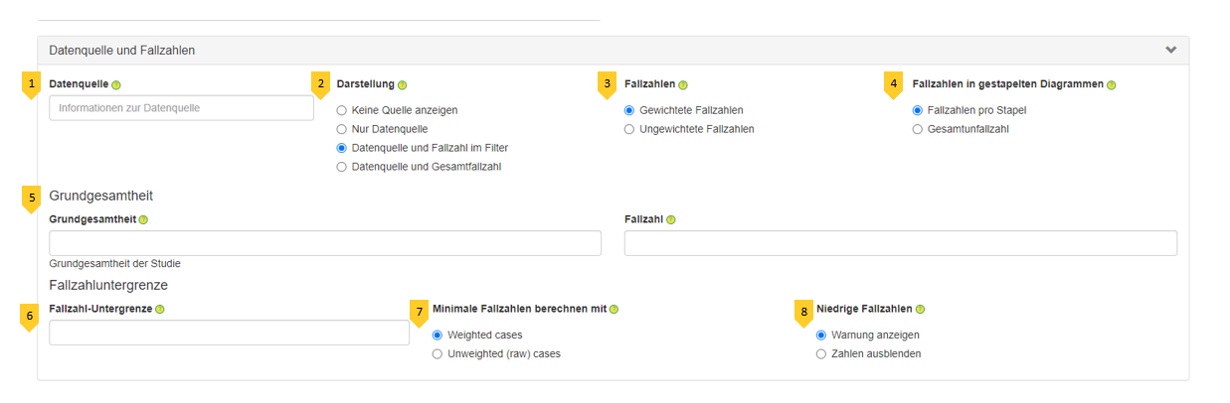Select Keine Quelle anzeigen option
Image resolution: width=1230 pixels, height=403 pixels.
pyautogui.click(x=342, y=110)
